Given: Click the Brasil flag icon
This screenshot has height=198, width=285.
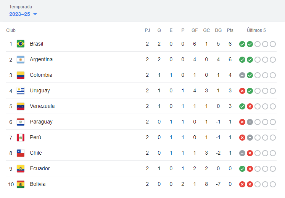Looking at the screenshot, I should click(21, 44).
